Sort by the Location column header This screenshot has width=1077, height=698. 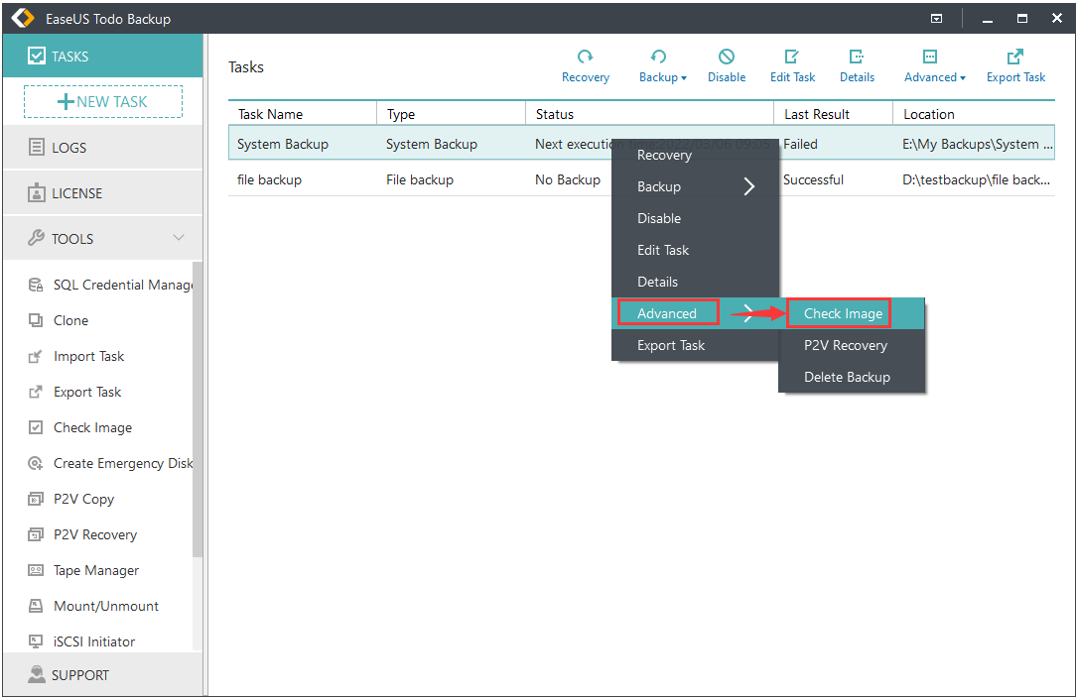click(974, 114)
